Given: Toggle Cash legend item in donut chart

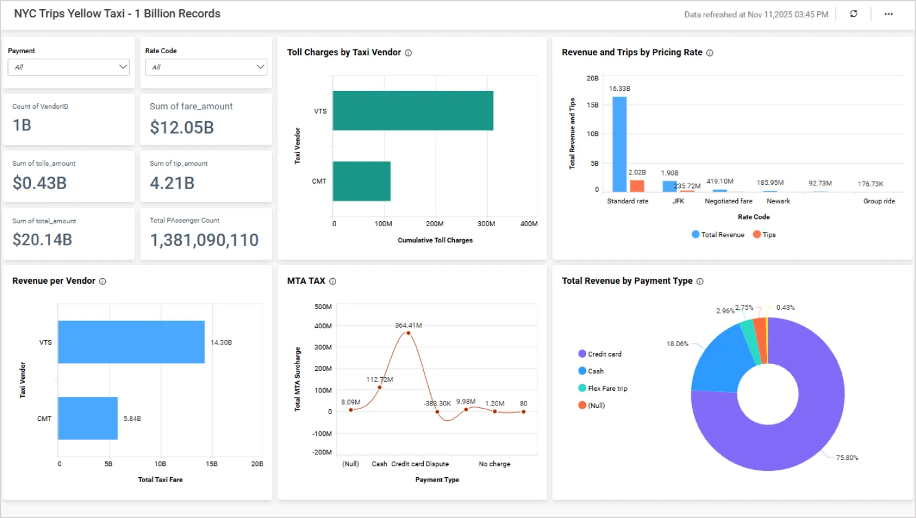Looking at the screenshot, I should point(591,372).
